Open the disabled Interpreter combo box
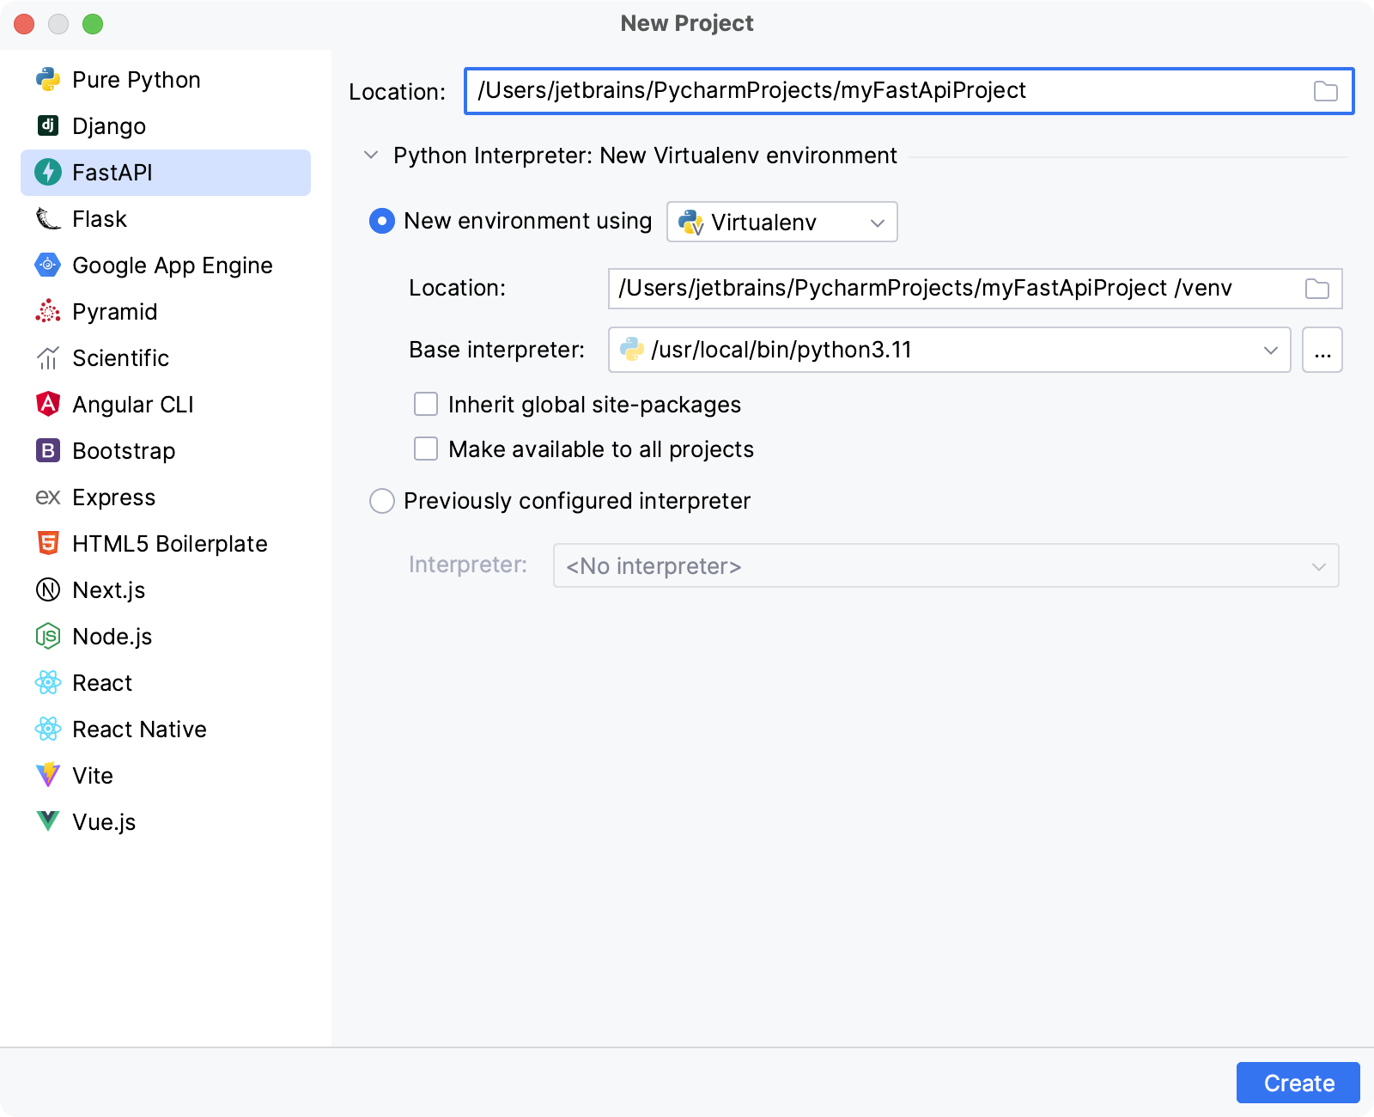 point(946,565)
